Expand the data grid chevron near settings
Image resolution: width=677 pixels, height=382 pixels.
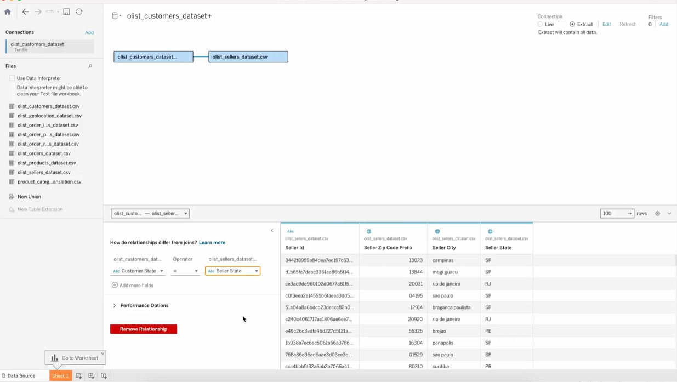[669, 214]
